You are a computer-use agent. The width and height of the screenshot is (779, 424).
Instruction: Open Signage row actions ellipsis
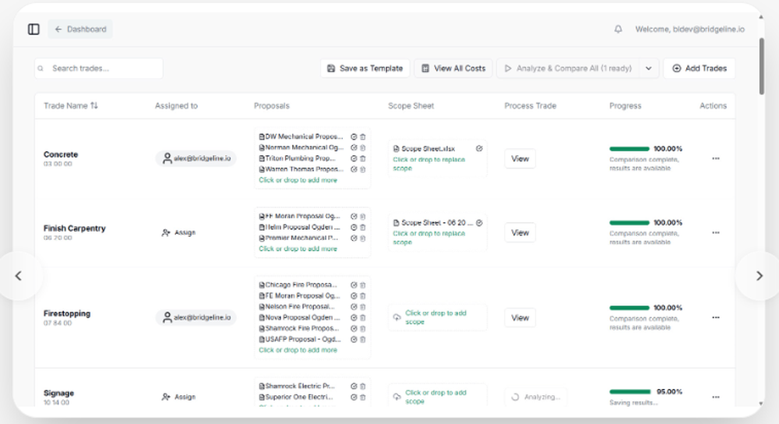coord(715,397)
